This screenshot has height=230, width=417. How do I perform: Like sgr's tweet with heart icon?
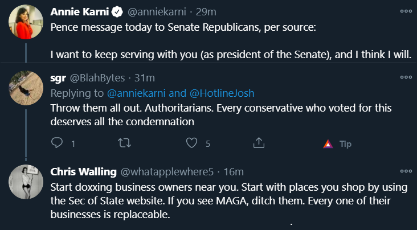(191, 143)
